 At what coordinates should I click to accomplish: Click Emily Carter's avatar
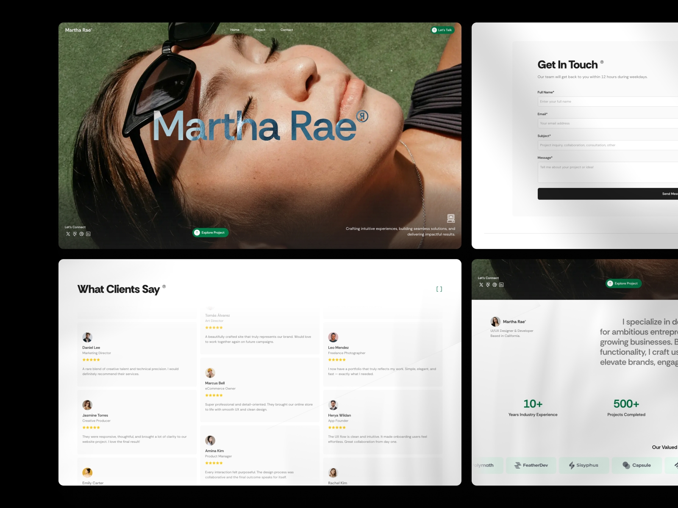click(87, 472)
